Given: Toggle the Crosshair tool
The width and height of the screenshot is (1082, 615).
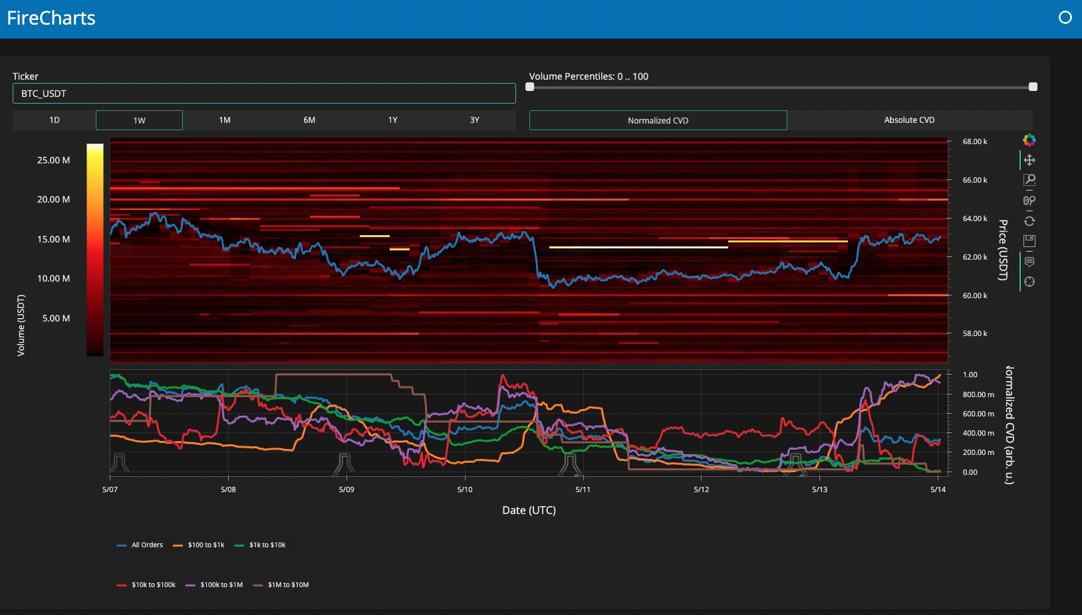Looking at the screenshot, I should click(x=1029, y=282).
